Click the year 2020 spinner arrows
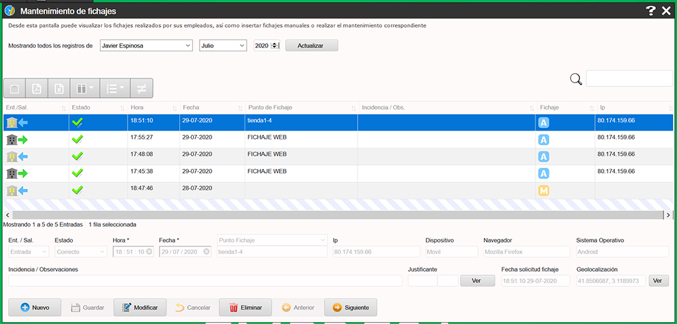Screen dimensions: 677x324 275,46
